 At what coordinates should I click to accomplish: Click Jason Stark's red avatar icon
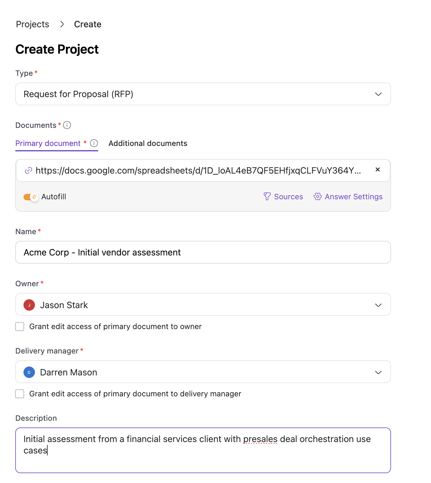[x=29, y=305]
